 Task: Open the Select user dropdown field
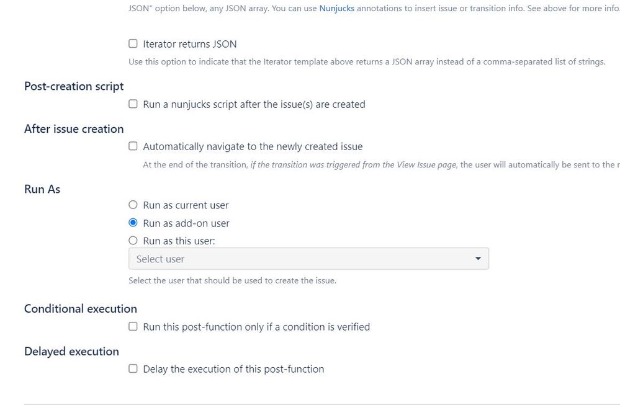(298, 259)
